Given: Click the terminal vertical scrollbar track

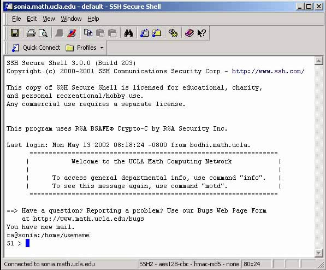Looking at the screenshot, I should tap(318, 157).
